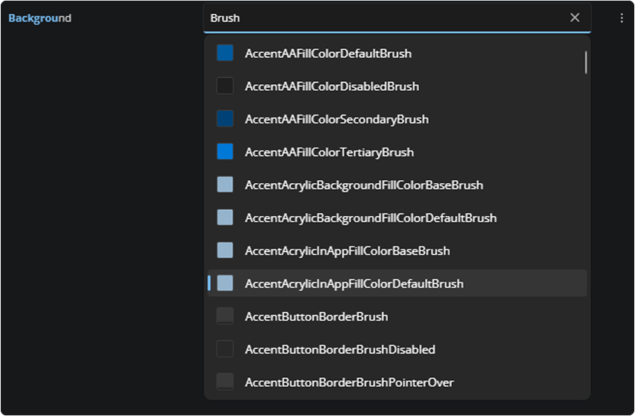Click the AccentAAFillColorDefaultBrush color swatch
635x416 pixels.
pyautogui.click(x=225, y=53)
